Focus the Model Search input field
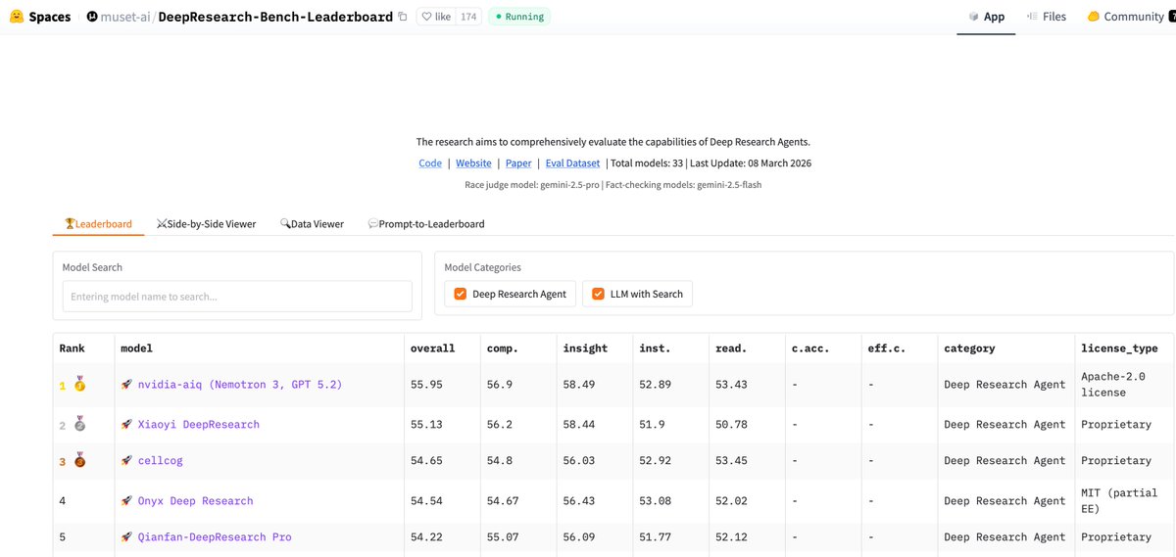 click(237, 297)
